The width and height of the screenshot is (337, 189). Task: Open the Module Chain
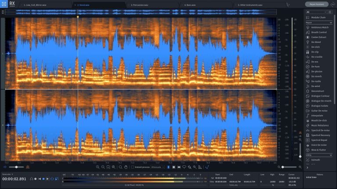click(318, 17)
